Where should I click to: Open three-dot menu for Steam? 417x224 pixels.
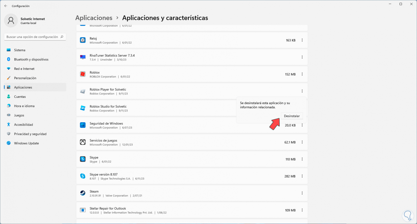click(302, 193)
